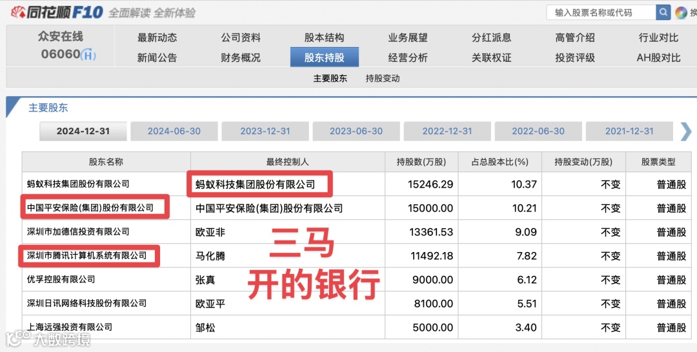Open the 投资评级 menu item
The image size is (697, 352).
point(575,58)
